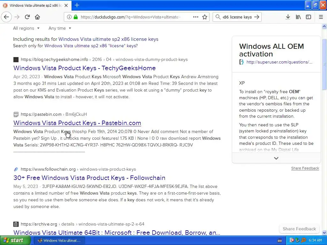This screenshot has height=245, width=327.
Task: Open the Downloads panel
Action: [x=288, y=17]
